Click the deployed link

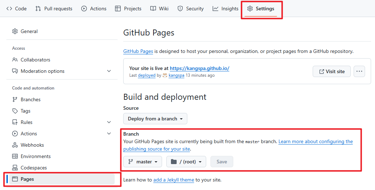pyautogui.click(x=147, y=75)
